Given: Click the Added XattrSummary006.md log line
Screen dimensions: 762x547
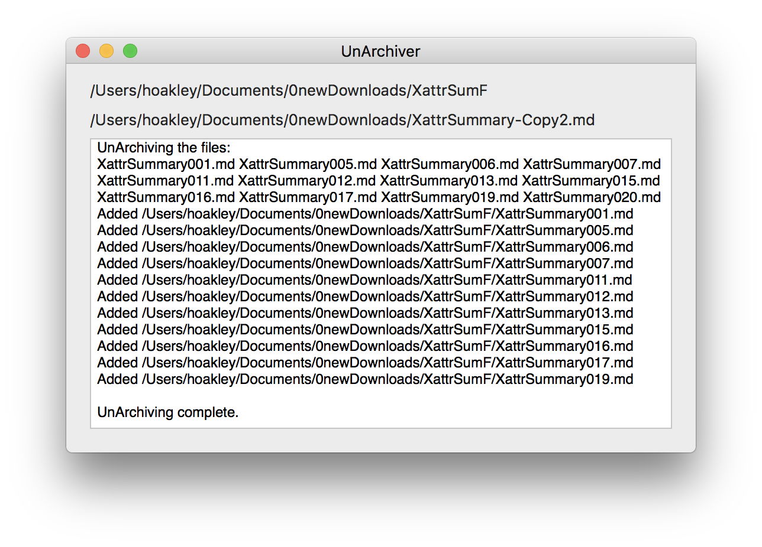Looking at the screenshot, I should click(365, 247).
